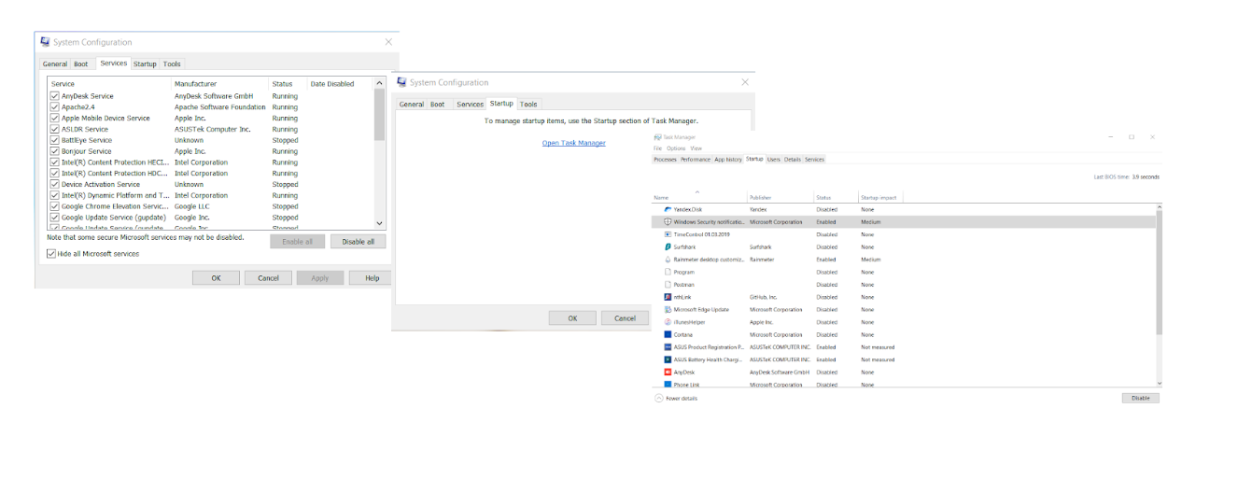Click the nthLink startup icon

pos(668,297)
